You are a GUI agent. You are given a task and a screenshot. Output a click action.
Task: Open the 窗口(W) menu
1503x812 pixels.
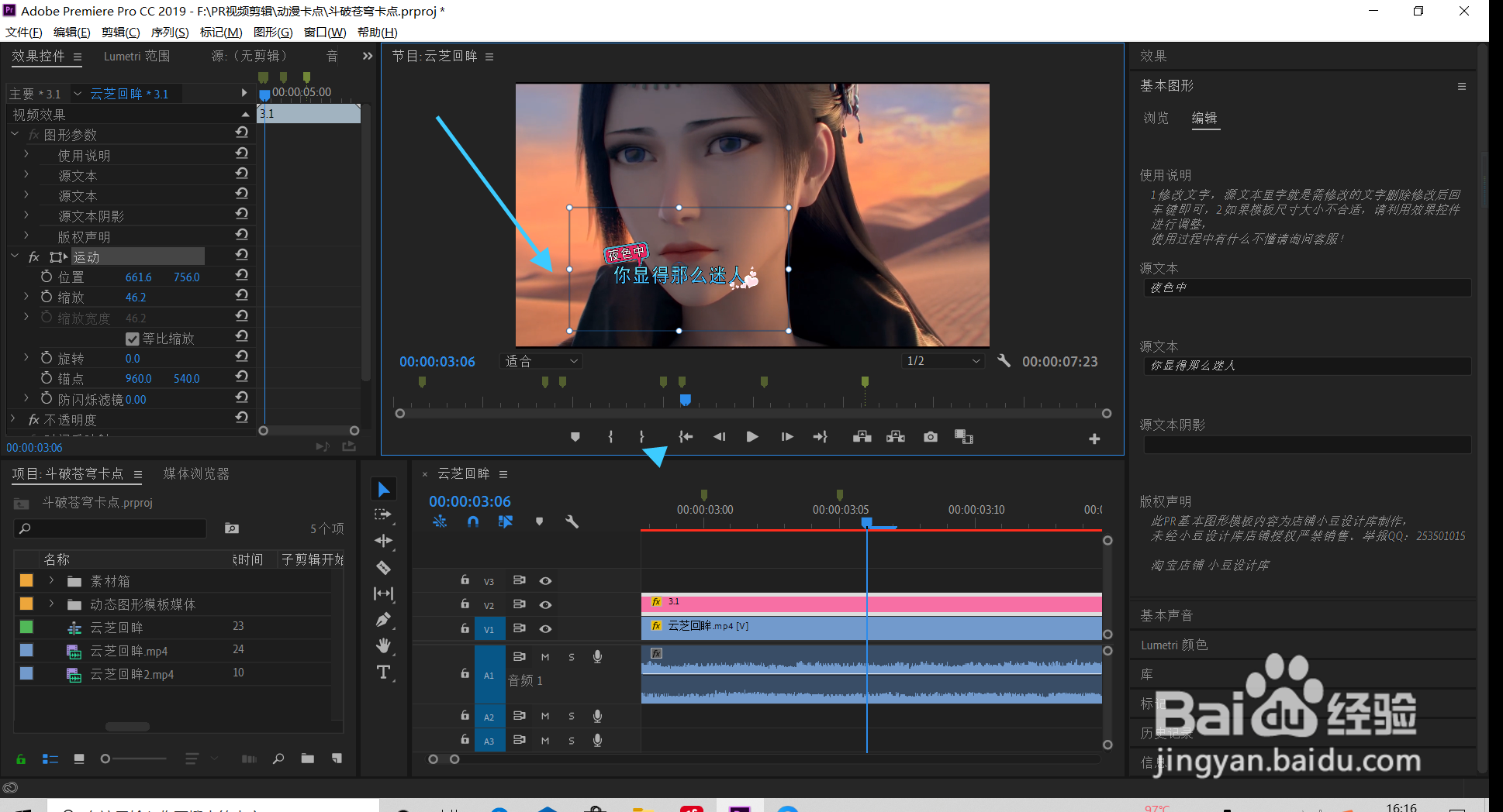pyautogui.click(x=325, y=32)
